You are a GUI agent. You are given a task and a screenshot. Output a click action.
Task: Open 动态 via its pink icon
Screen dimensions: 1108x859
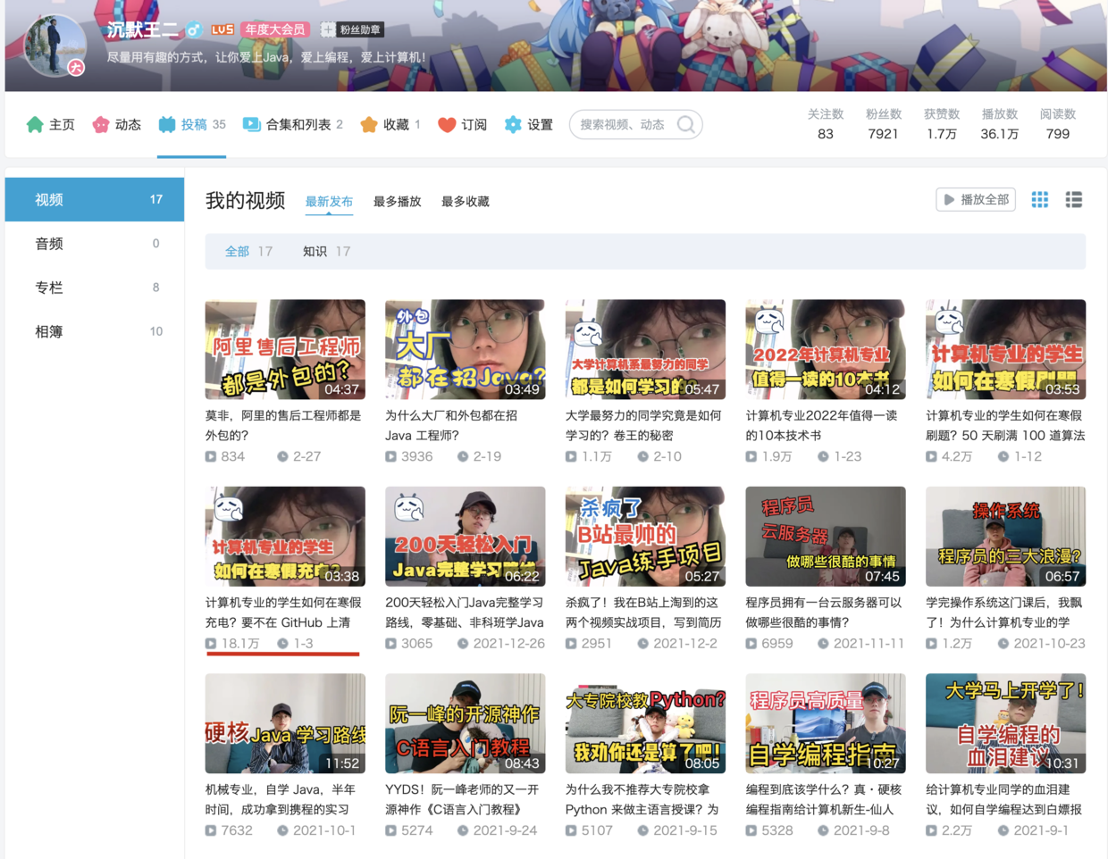coord(101,124)
